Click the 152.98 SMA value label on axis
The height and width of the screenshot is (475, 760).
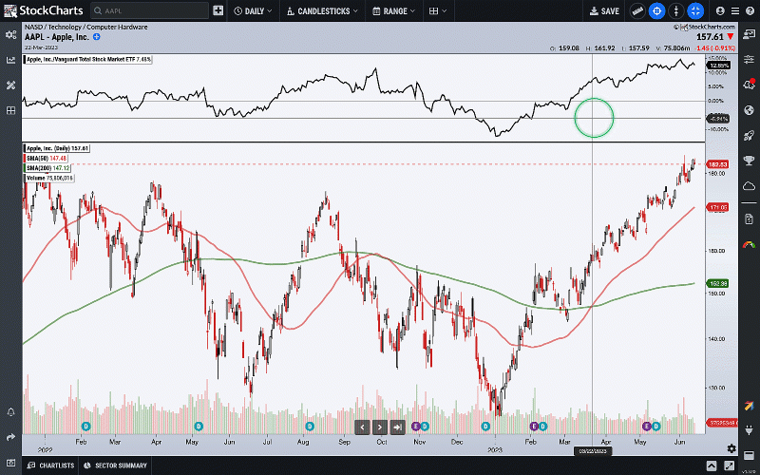(718, 283)
